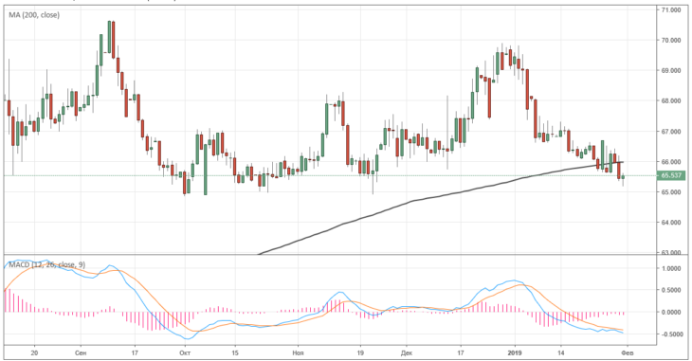Select the current price tag 65.537
This screenshot has width=692, height=361.
pos(671,175)
